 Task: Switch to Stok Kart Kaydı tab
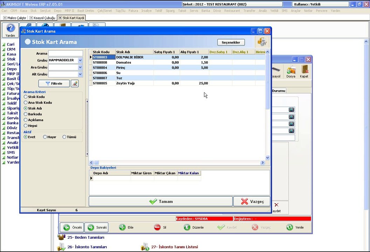coord(71,18)
